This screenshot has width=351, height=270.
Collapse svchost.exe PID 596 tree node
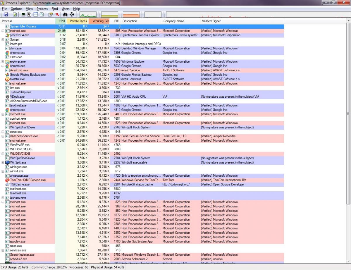3,31
